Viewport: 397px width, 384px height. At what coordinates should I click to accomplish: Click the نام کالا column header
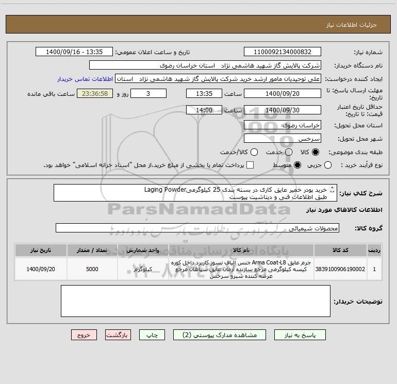pyautogui.click(x=241, y=251)
